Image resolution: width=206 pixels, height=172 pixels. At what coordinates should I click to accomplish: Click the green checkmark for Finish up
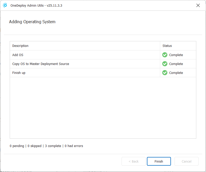pyautogui.click(x=165, y=73)
